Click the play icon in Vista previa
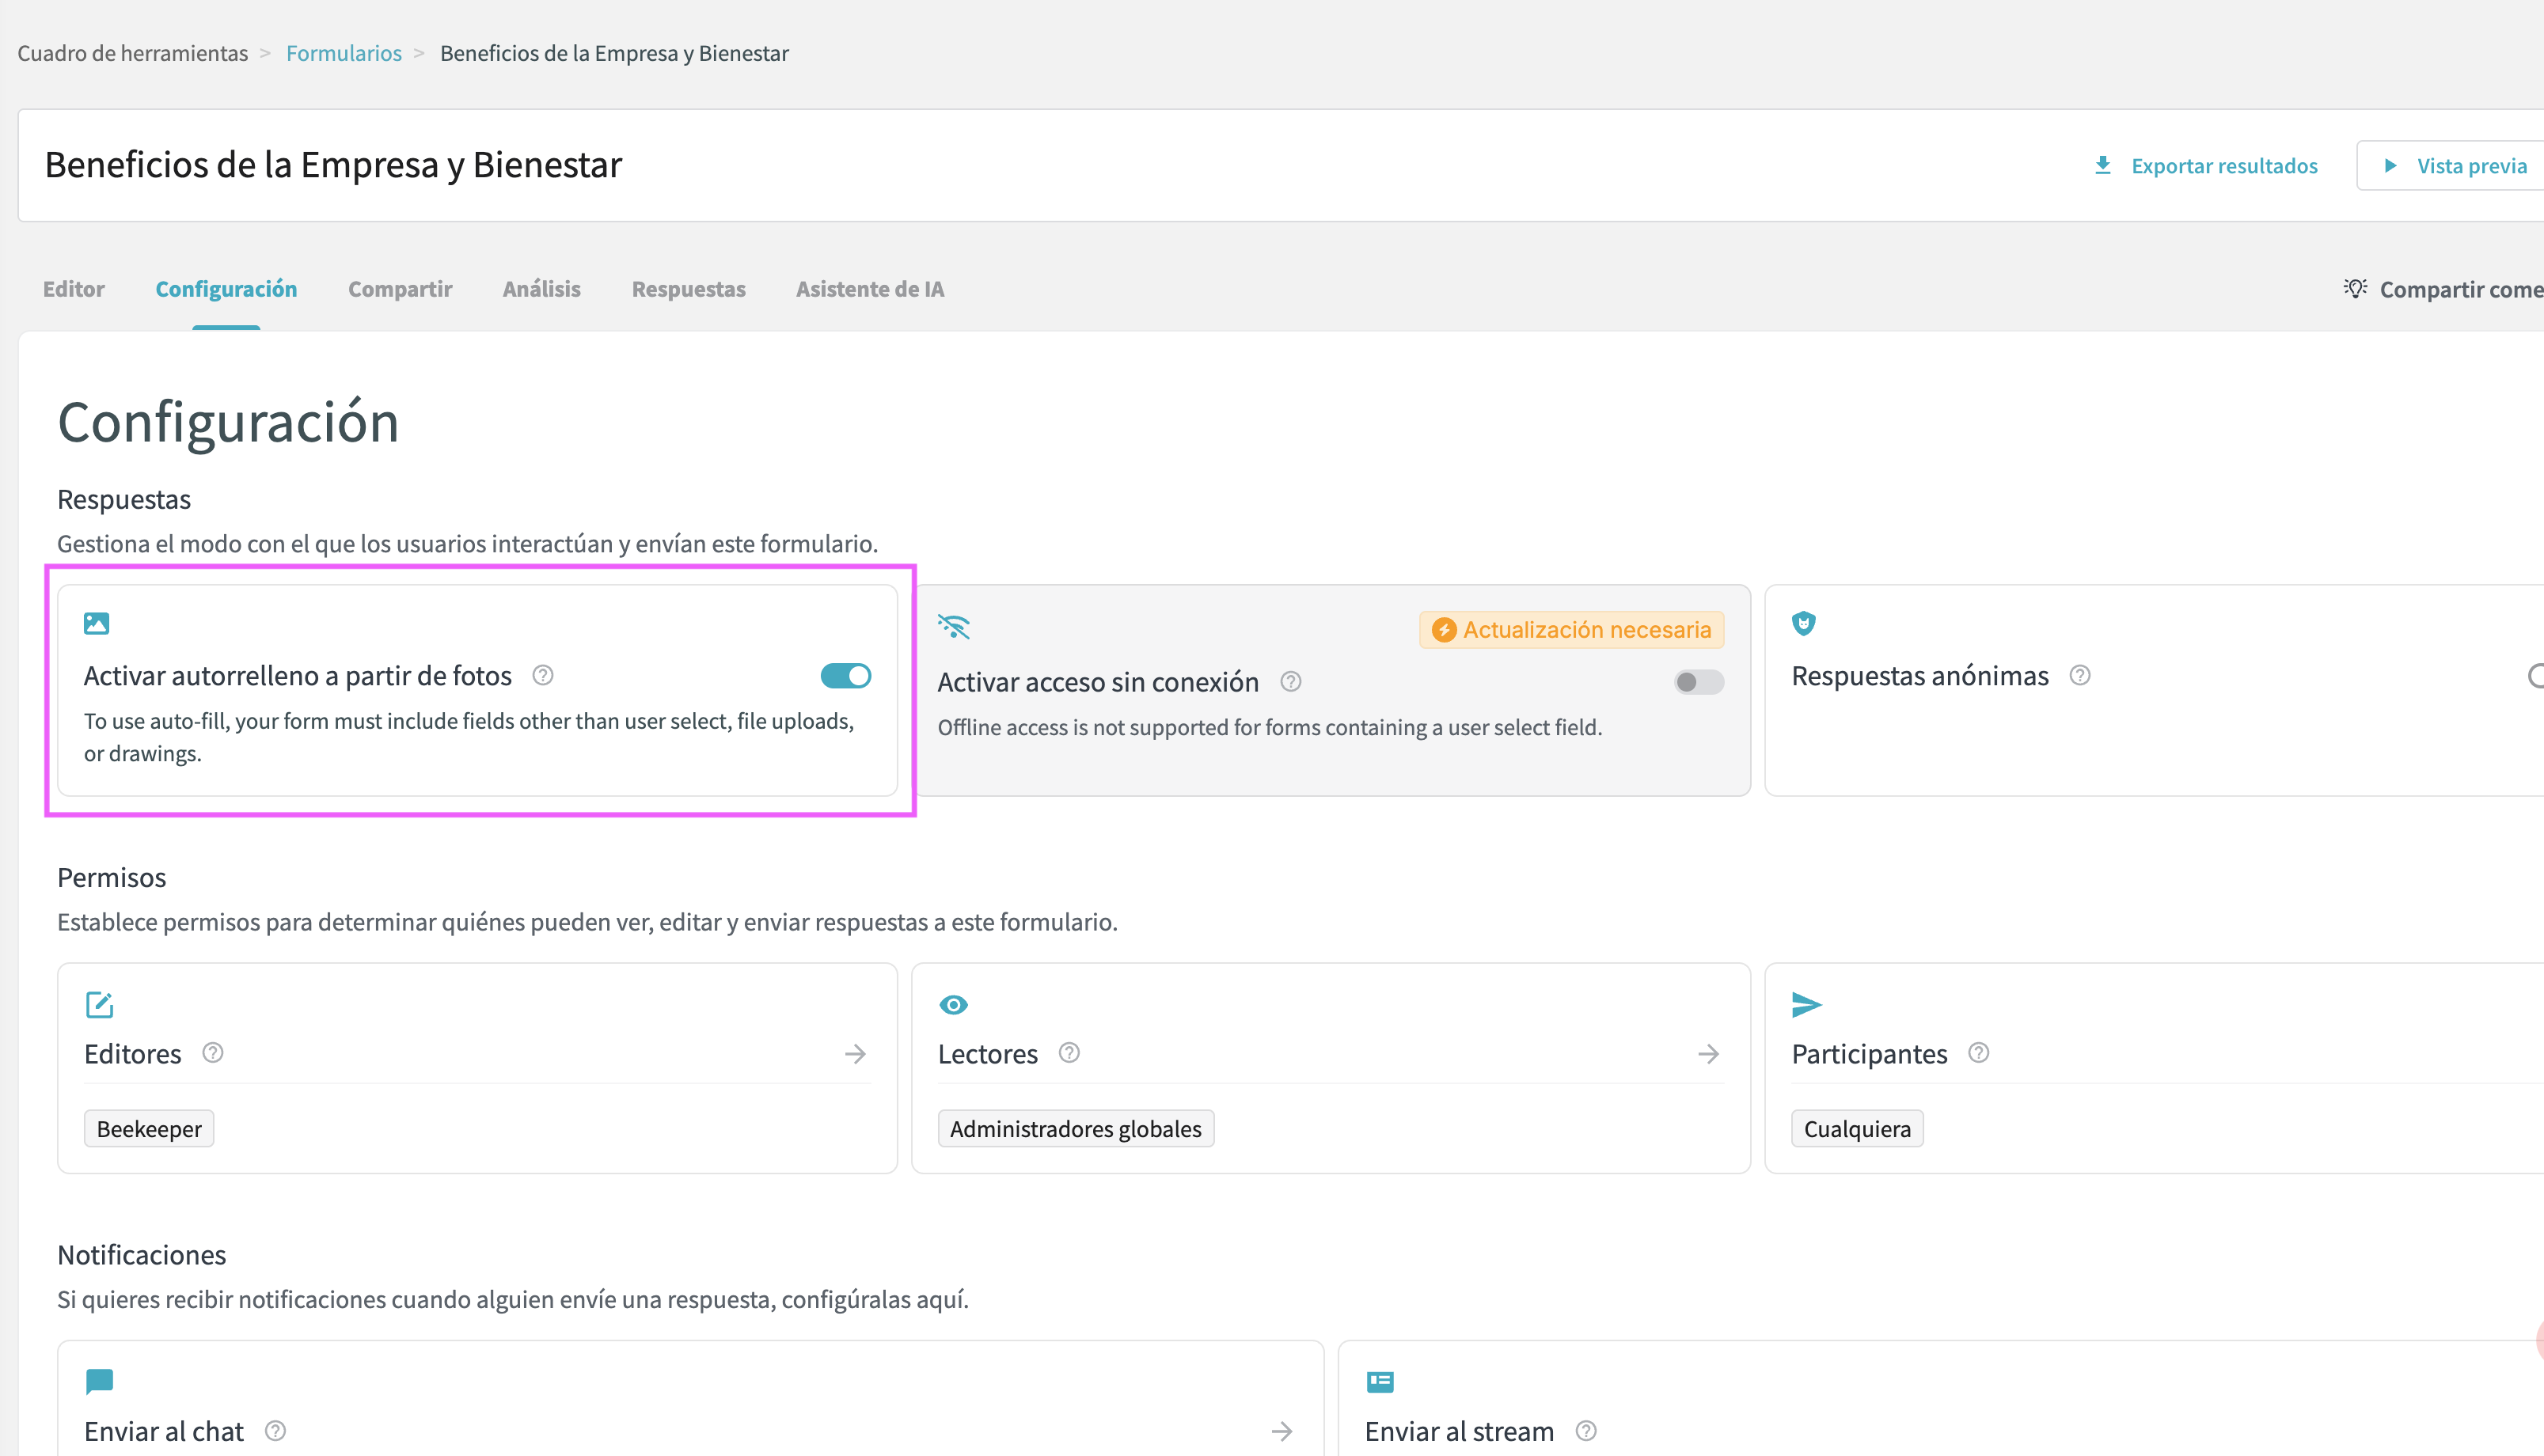The height and width of the screenshot is (1456, 2544). tap(2390, 165)
